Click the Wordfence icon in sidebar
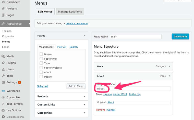 click(x=3, y=91)
